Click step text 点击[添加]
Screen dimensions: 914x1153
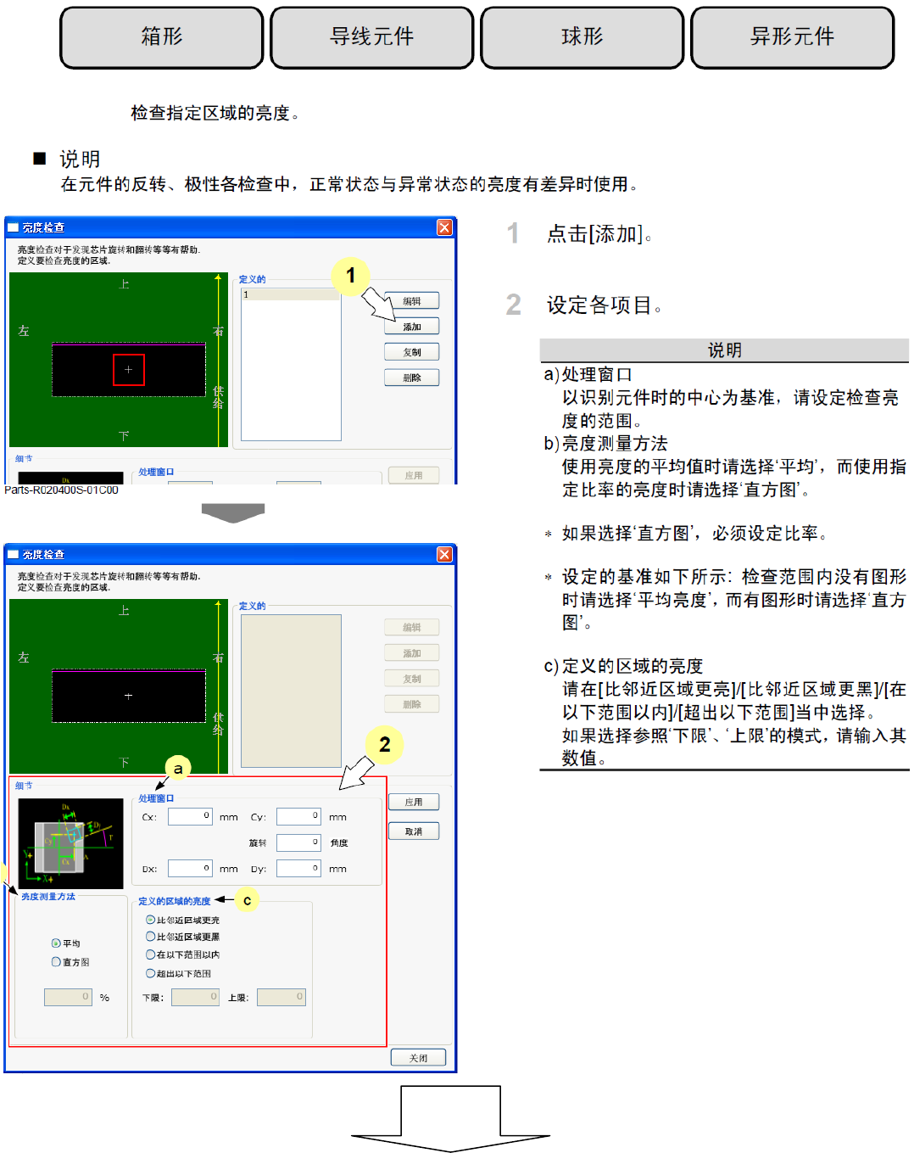click(599, 234)
